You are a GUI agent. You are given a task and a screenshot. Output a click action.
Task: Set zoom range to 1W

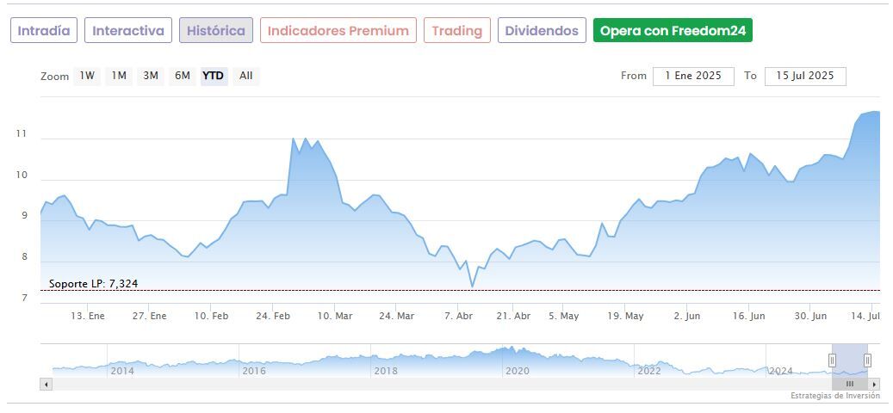(x=87, y=76)
